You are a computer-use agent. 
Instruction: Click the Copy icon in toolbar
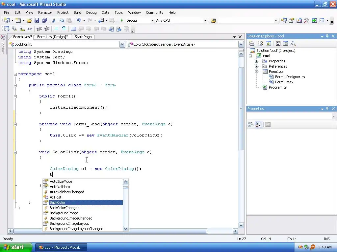coord(61,20)
